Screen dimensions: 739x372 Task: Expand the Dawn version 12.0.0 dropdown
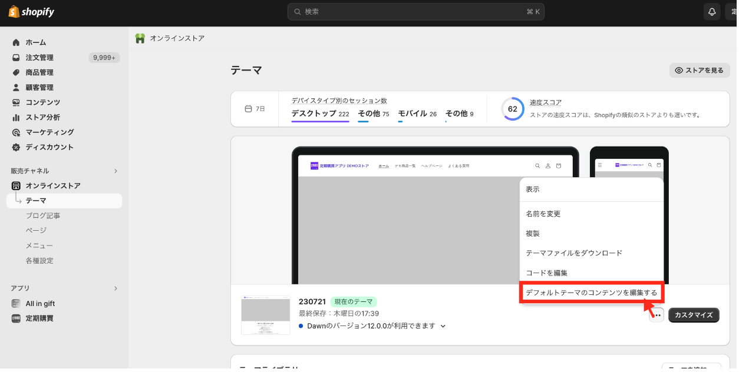click(x=443, y=326)
